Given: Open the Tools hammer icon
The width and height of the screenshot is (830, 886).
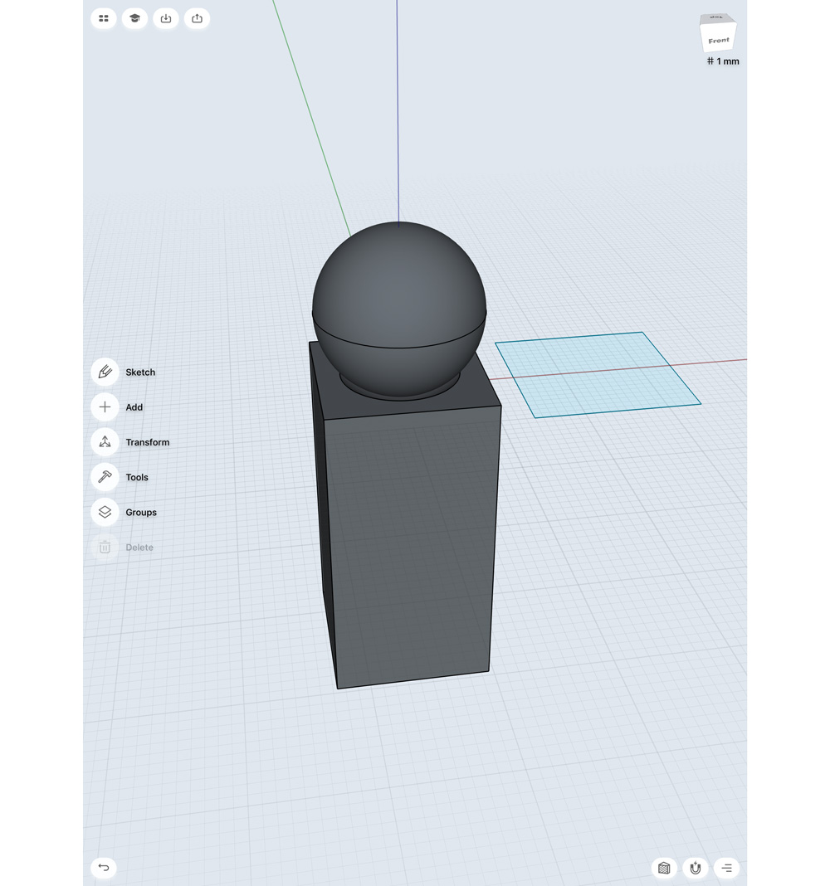Looking at the screenshot, I should pos(105,477).
